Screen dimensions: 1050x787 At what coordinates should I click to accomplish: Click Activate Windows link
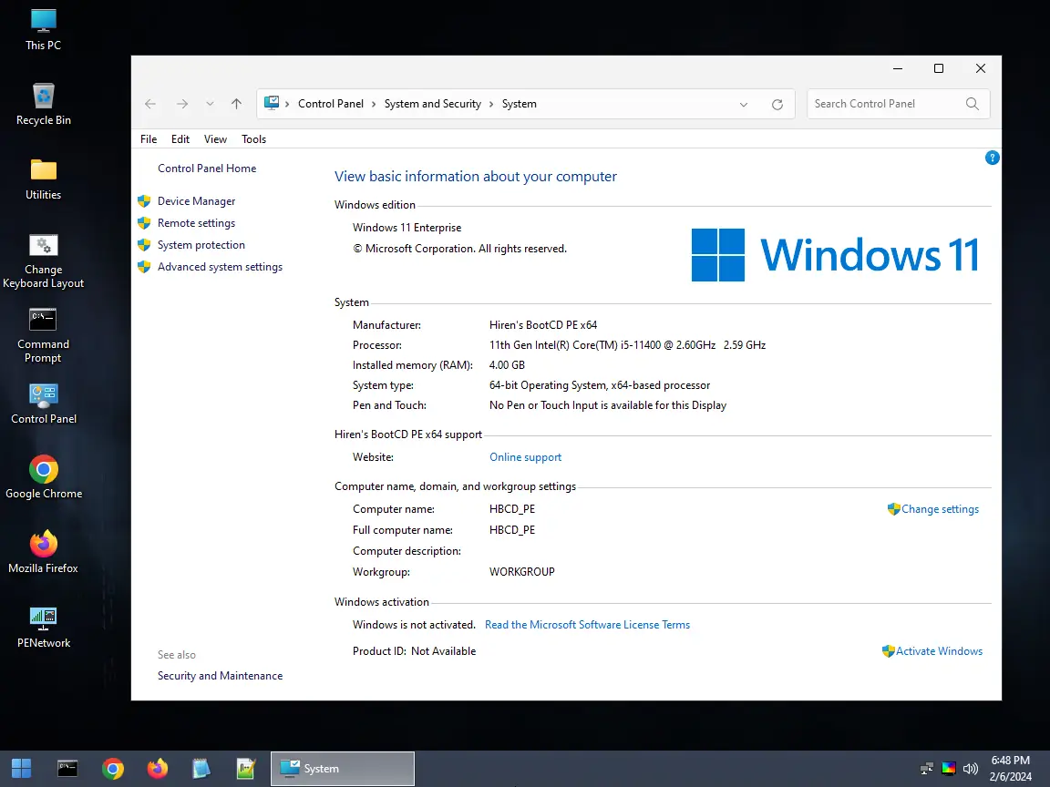(939, 651)
